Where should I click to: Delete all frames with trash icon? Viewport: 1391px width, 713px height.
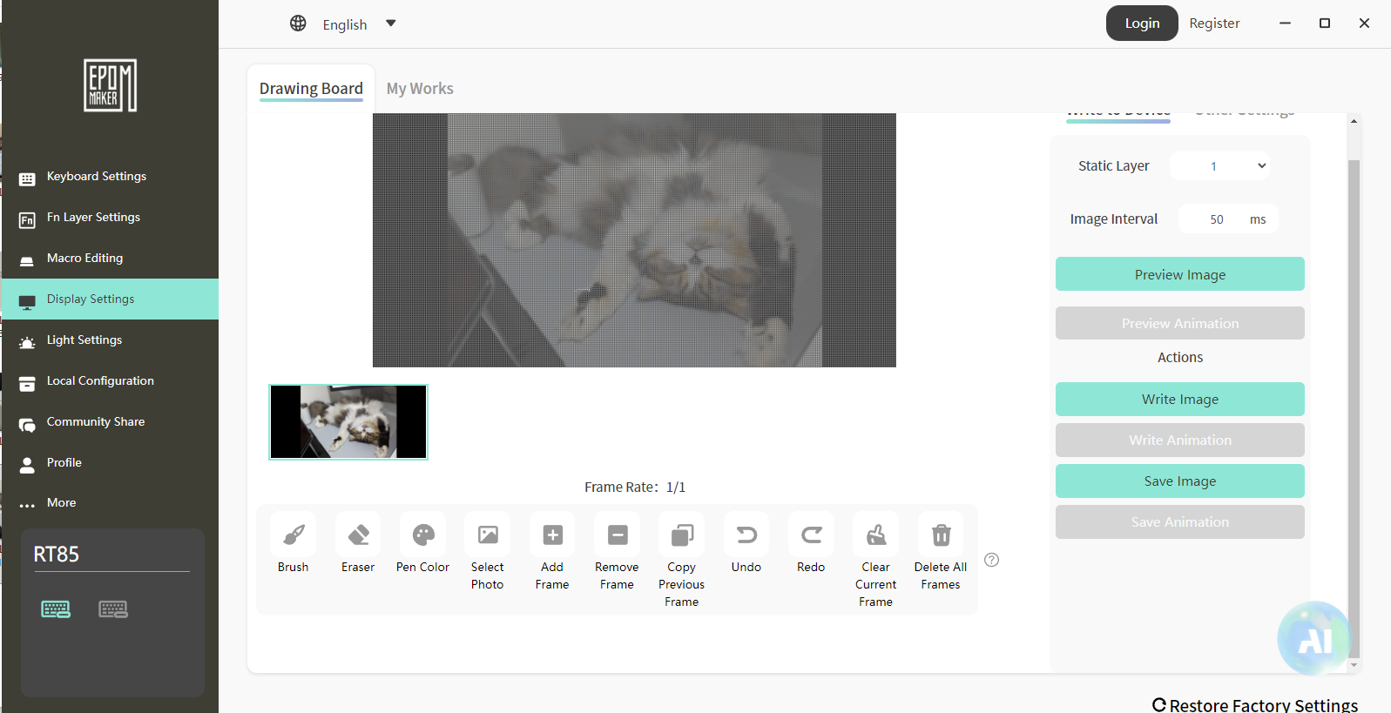941,535
